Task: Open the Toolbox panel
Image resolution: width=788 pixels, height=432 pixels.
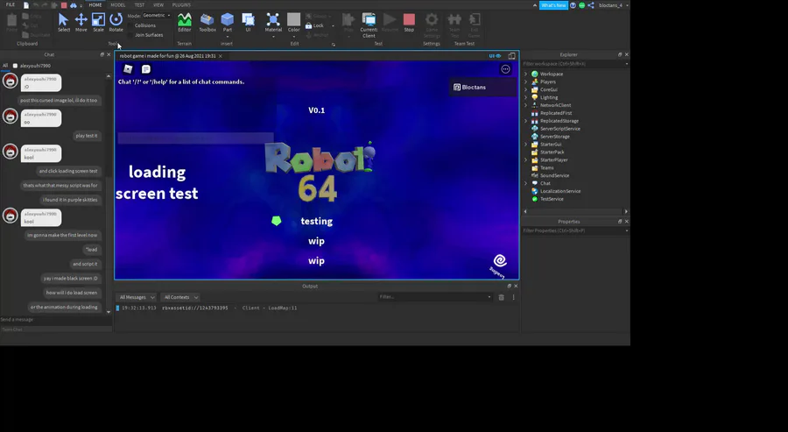Action: point(207,23)
